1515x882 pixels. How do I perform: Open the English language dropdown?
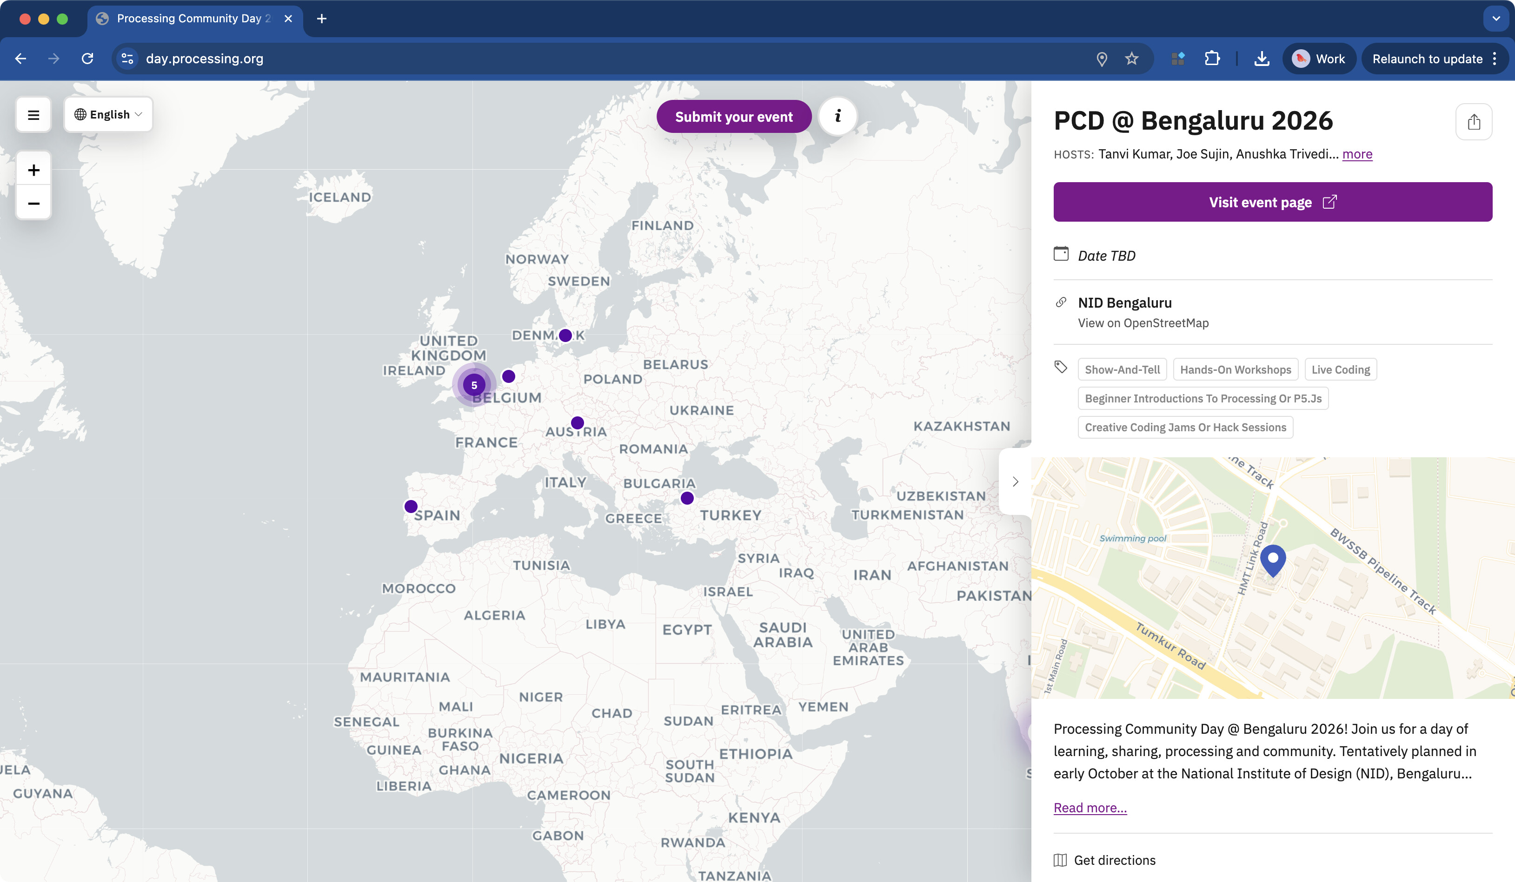coord(108,114)
